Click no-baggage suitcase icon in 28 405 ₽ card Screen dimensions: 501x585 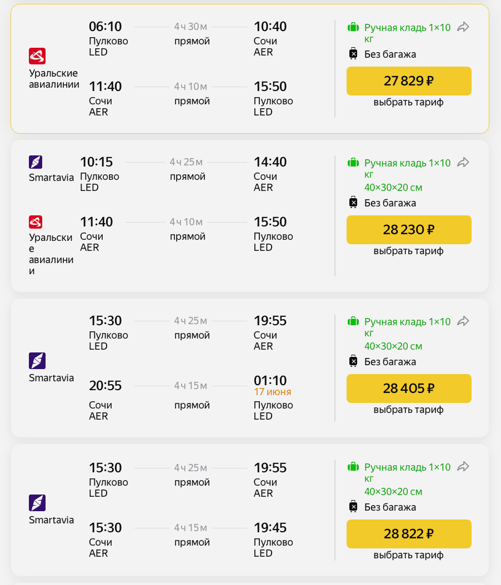[x=353, y=361]
